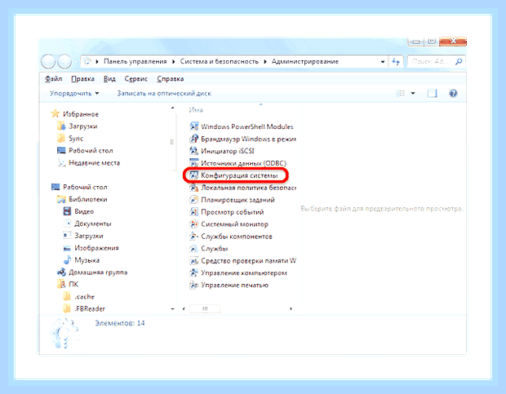Select Управление компьютером icon

coord(193,272)
